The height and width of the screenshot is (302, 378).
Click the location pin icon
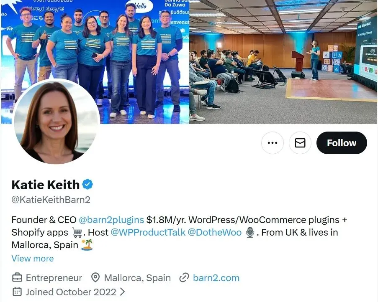95,278
